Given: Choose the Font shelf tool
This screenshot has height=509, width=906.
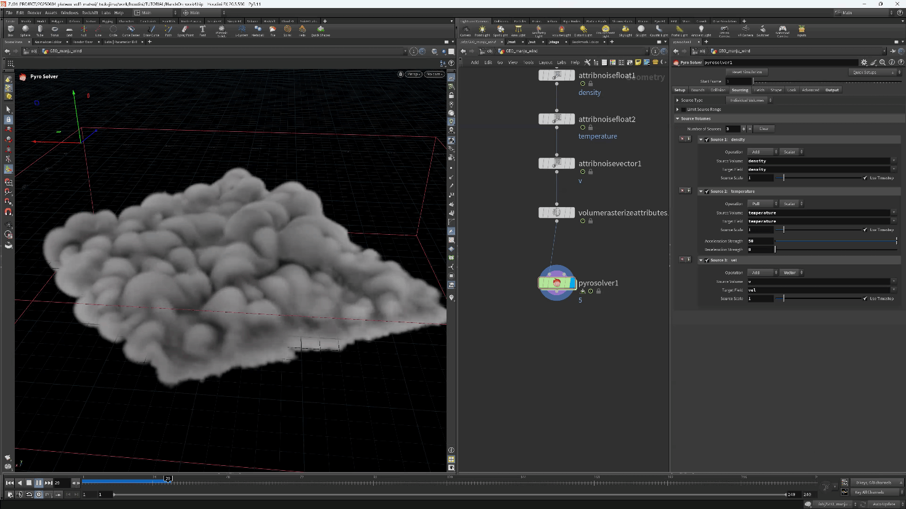Looking at the screenshot, I should click(x=202, y=30).
